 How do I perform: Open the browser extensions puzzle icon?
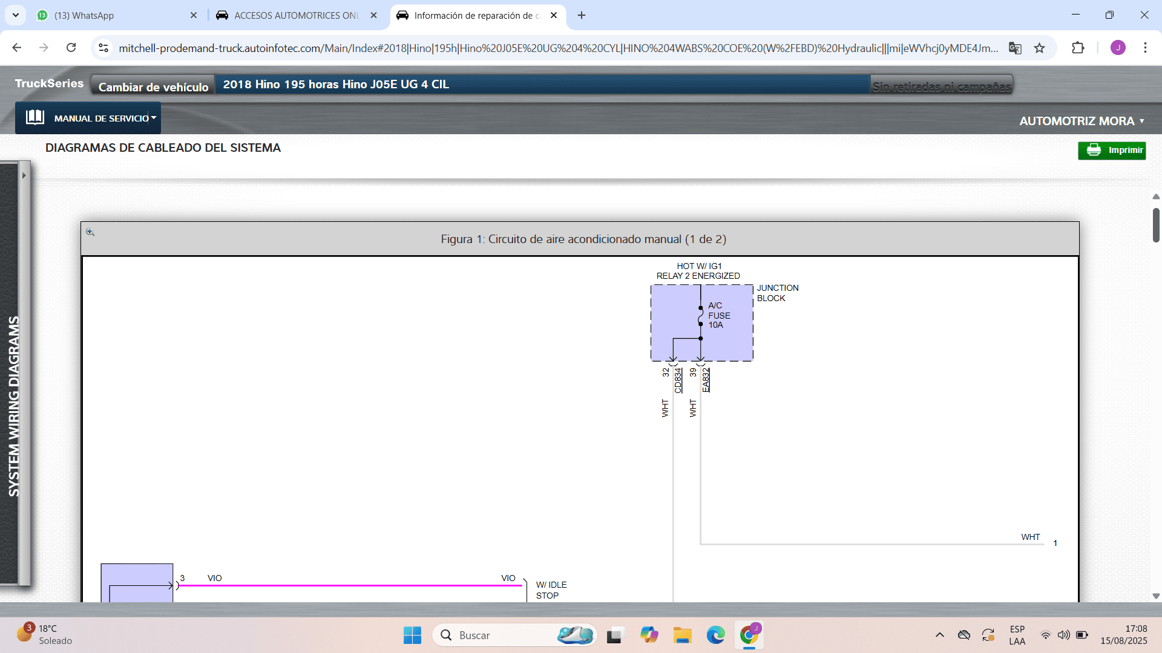pos(1078,48)
